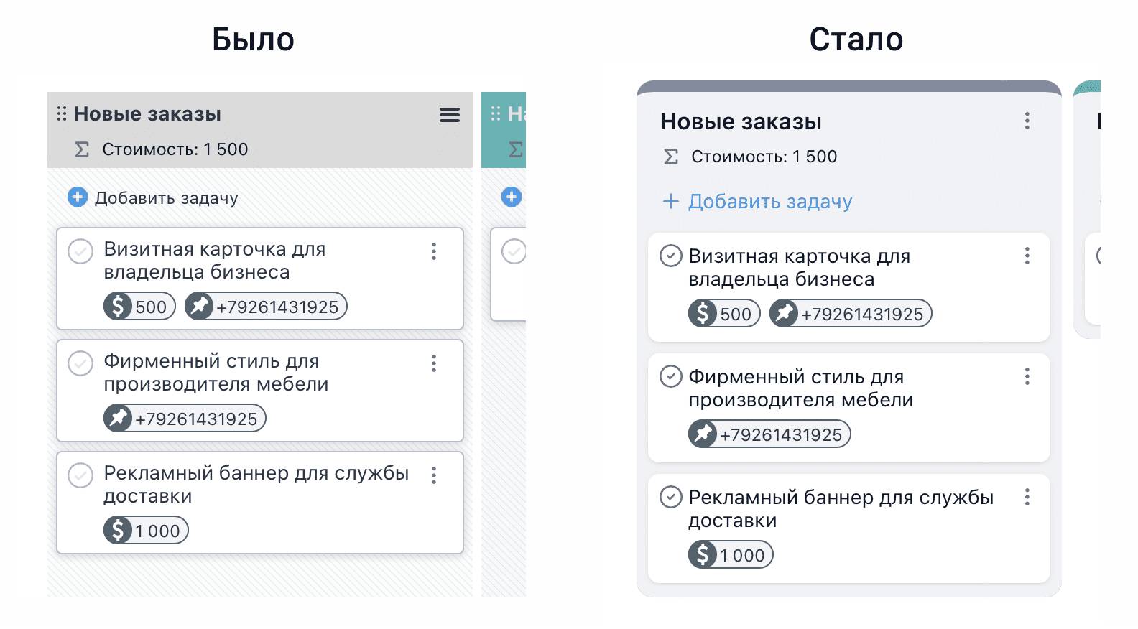Click the blue plus icon next to Добавить задачу
Screen dimensions: 1138x629
click(78, 197)
